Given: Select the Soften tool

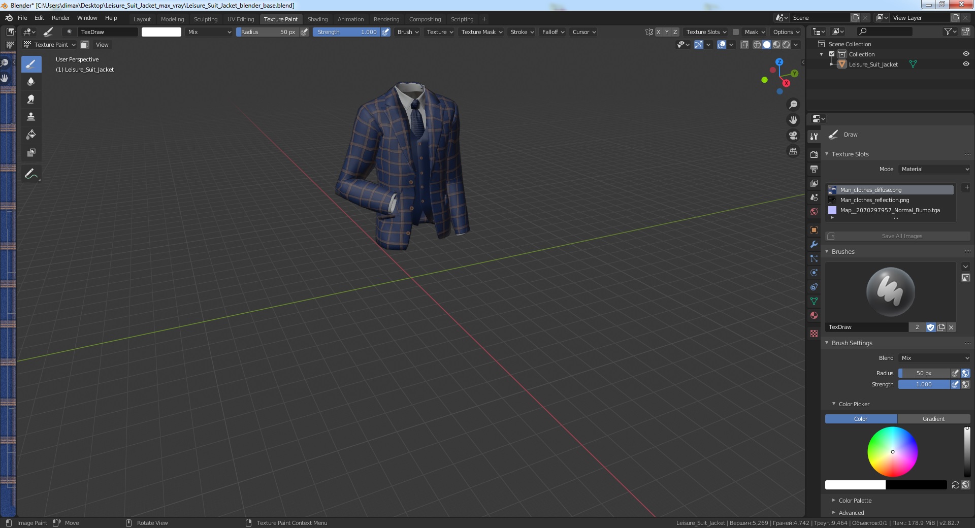Looking at the screenshot, I should click(31, 81).
